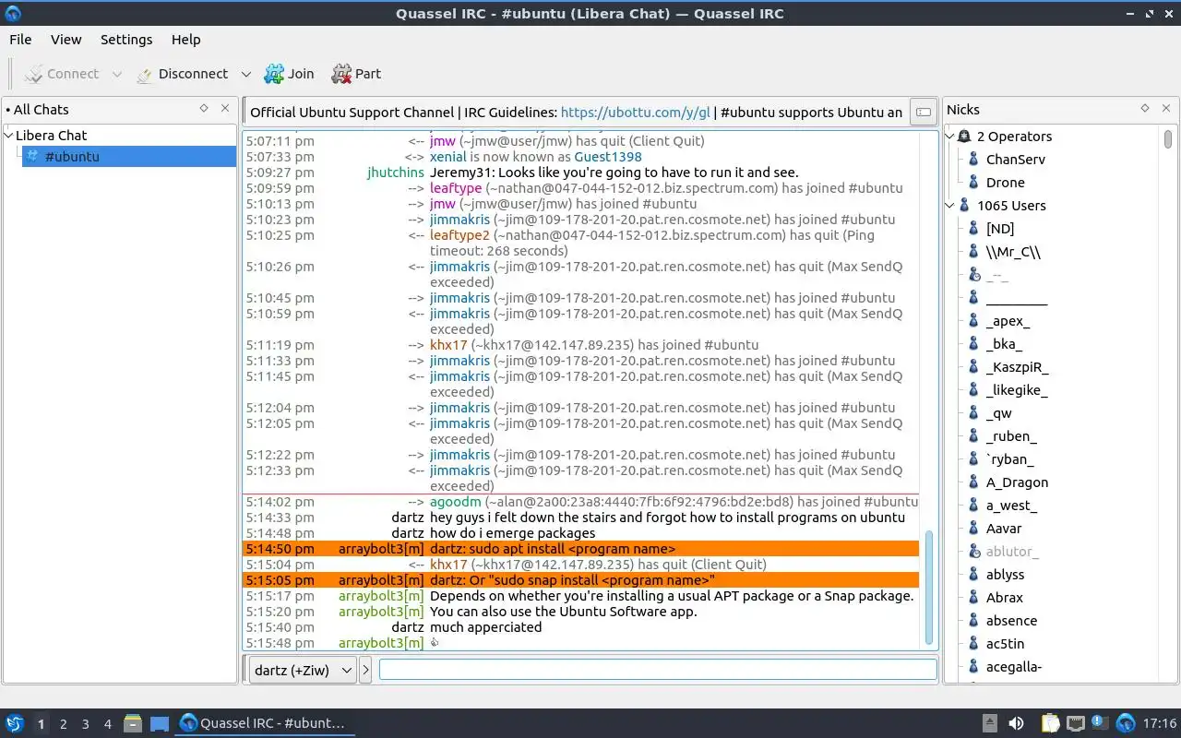Click nick agoodm in join message
1181x738 pixels.
pos(456,502)
